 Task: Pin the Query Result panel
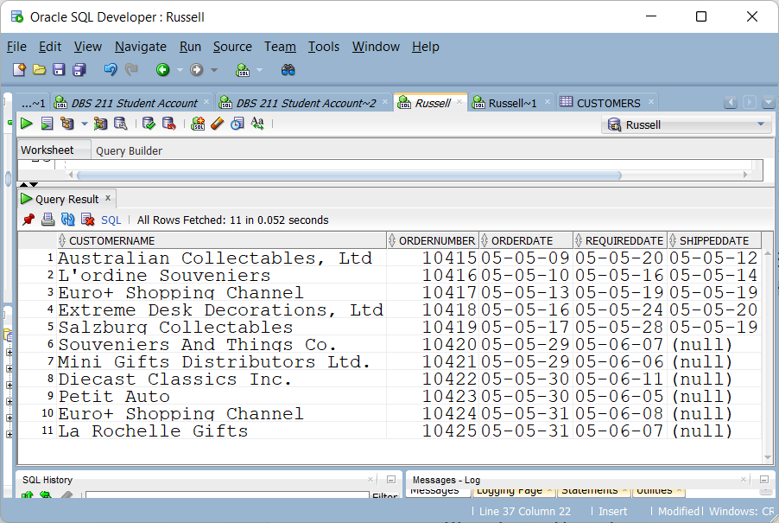[28, 220]
